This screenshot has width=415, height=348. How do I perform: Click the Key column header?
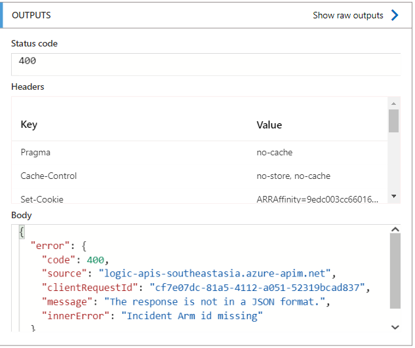pyautogui.click(x=29, y=125)
